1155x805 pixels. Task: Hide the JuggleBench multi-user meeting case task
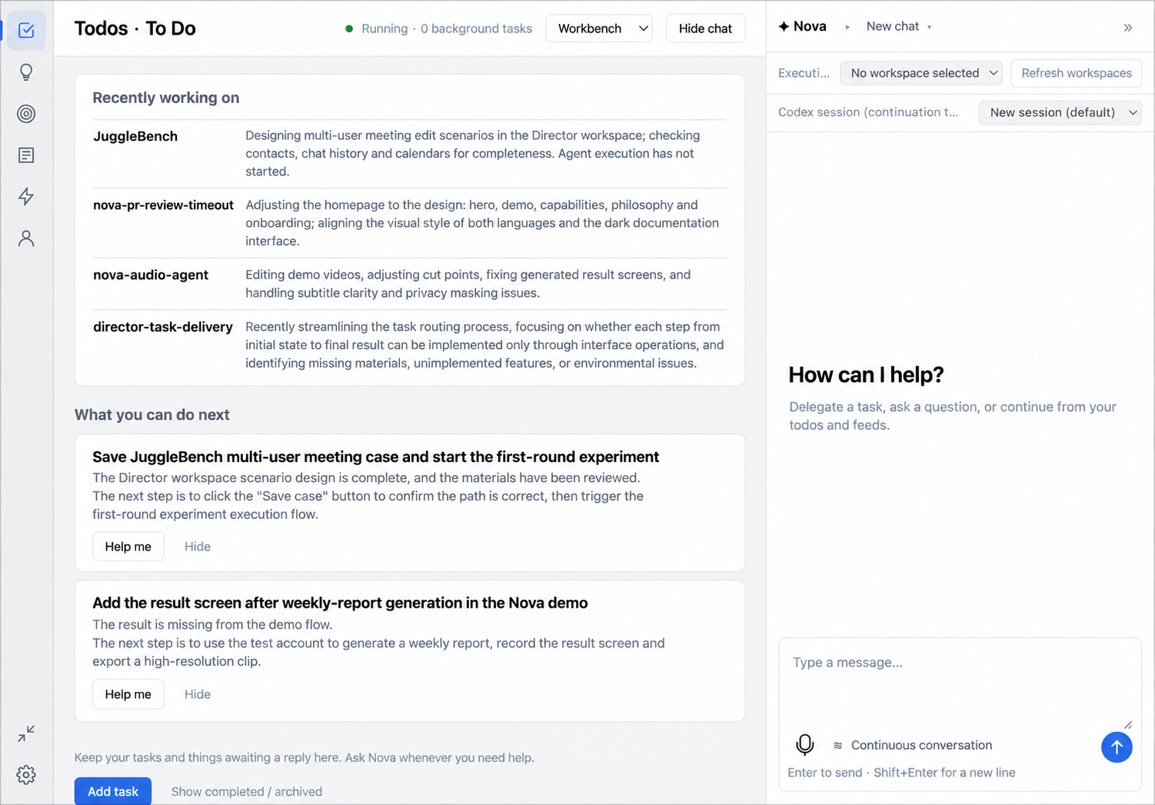(198, 547)
